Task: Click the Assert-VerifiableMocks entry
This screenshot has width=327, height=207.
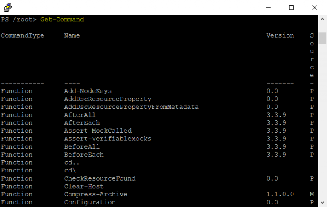Action: (107, 139)
